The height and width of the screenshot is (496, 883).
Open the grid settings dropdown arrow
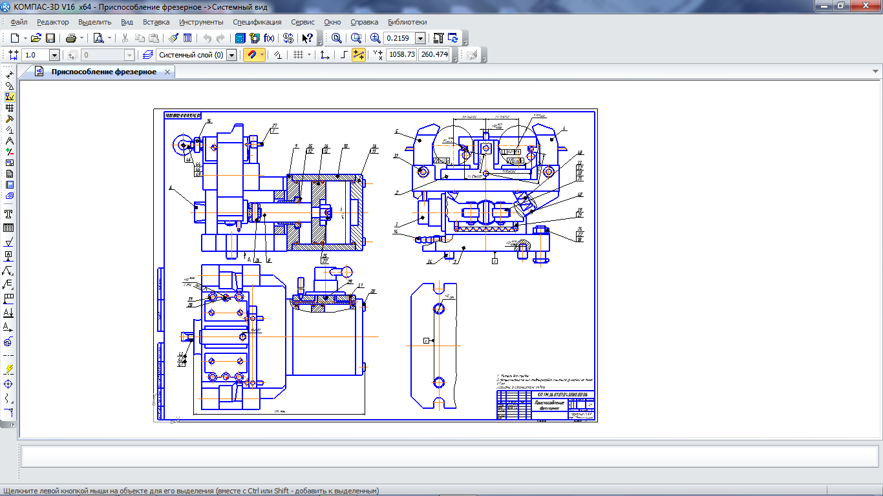[x=309, y=55]
